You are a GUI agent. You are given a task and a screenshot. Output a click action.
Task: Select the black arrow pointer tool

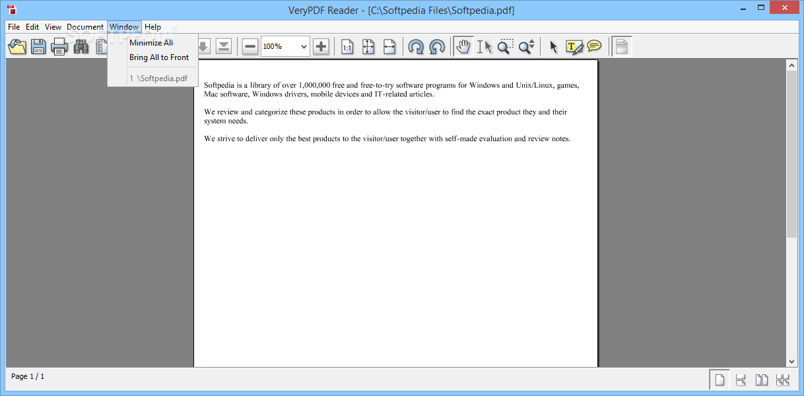click(553, 46)
